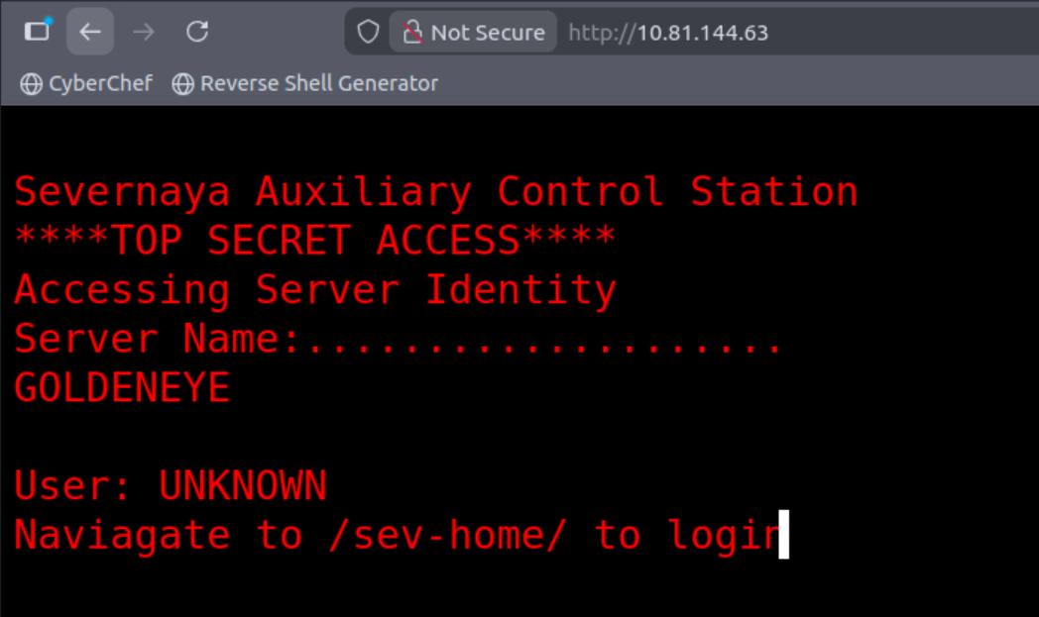Click the "User: UNKNOWN" line

pos(170,486)
